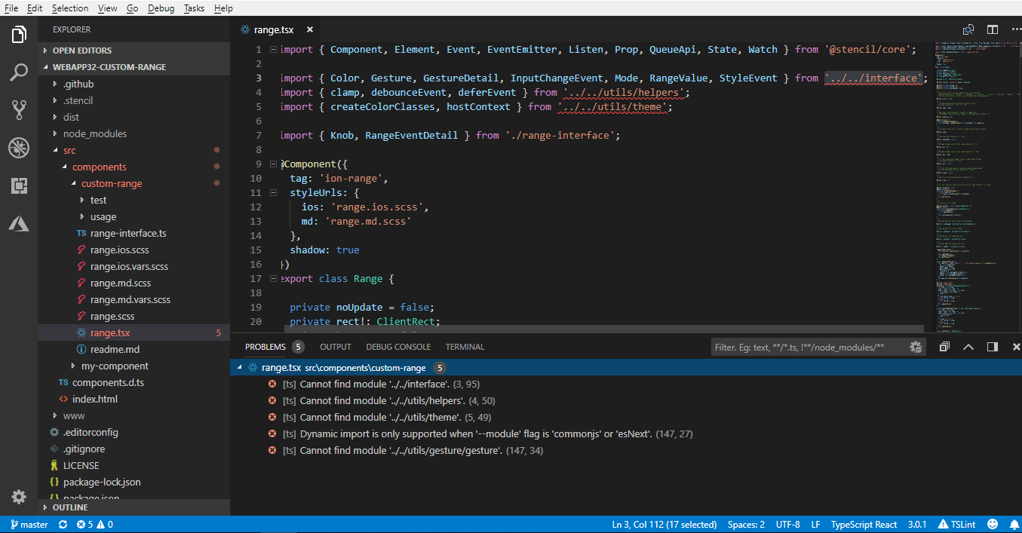Image resolution: width=1022 pixels, height=533 pixels.
Task: Maximize the panel with the chevron-up icon
Action: click(x=968, y=347)
